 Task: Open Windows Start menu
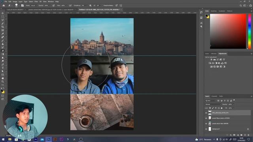coord(3,139)
